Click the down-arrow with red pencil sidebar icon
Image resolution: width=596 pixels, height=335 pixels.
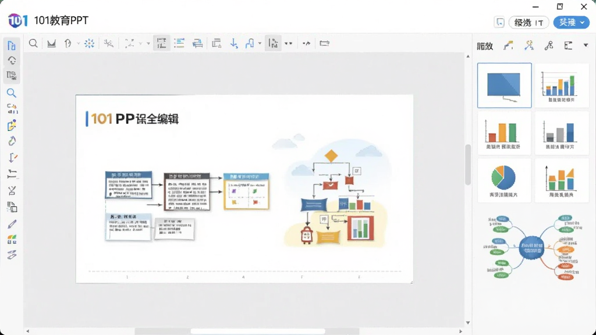(12, 157)
